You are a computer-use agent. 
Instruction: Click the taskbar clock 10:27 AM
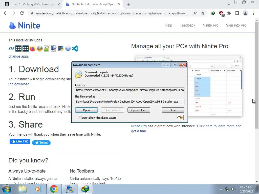tap(246, 187)
